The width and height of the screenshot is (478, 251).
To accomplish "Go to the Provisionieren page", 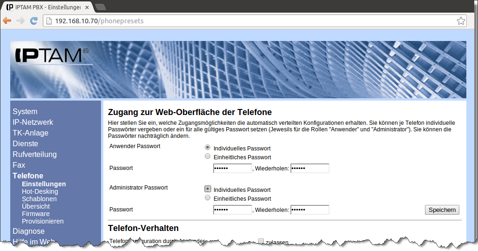I will [43, 221].
